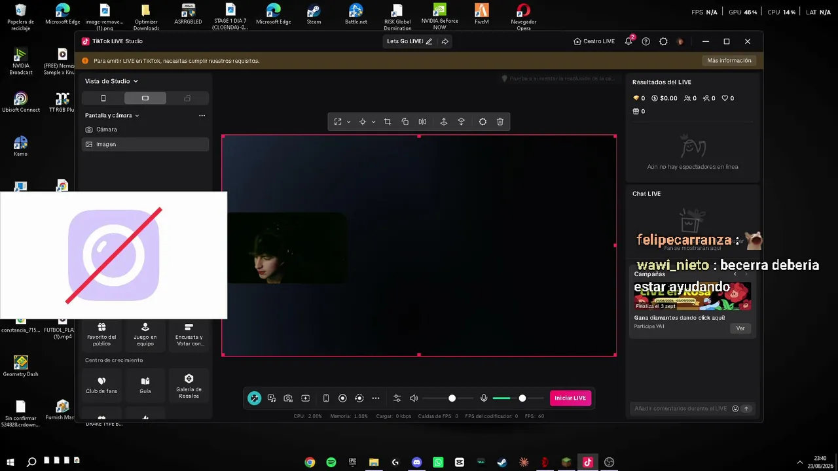Move the layer up with bring-forward icon
838x471 pixels.
click(444, 122)
